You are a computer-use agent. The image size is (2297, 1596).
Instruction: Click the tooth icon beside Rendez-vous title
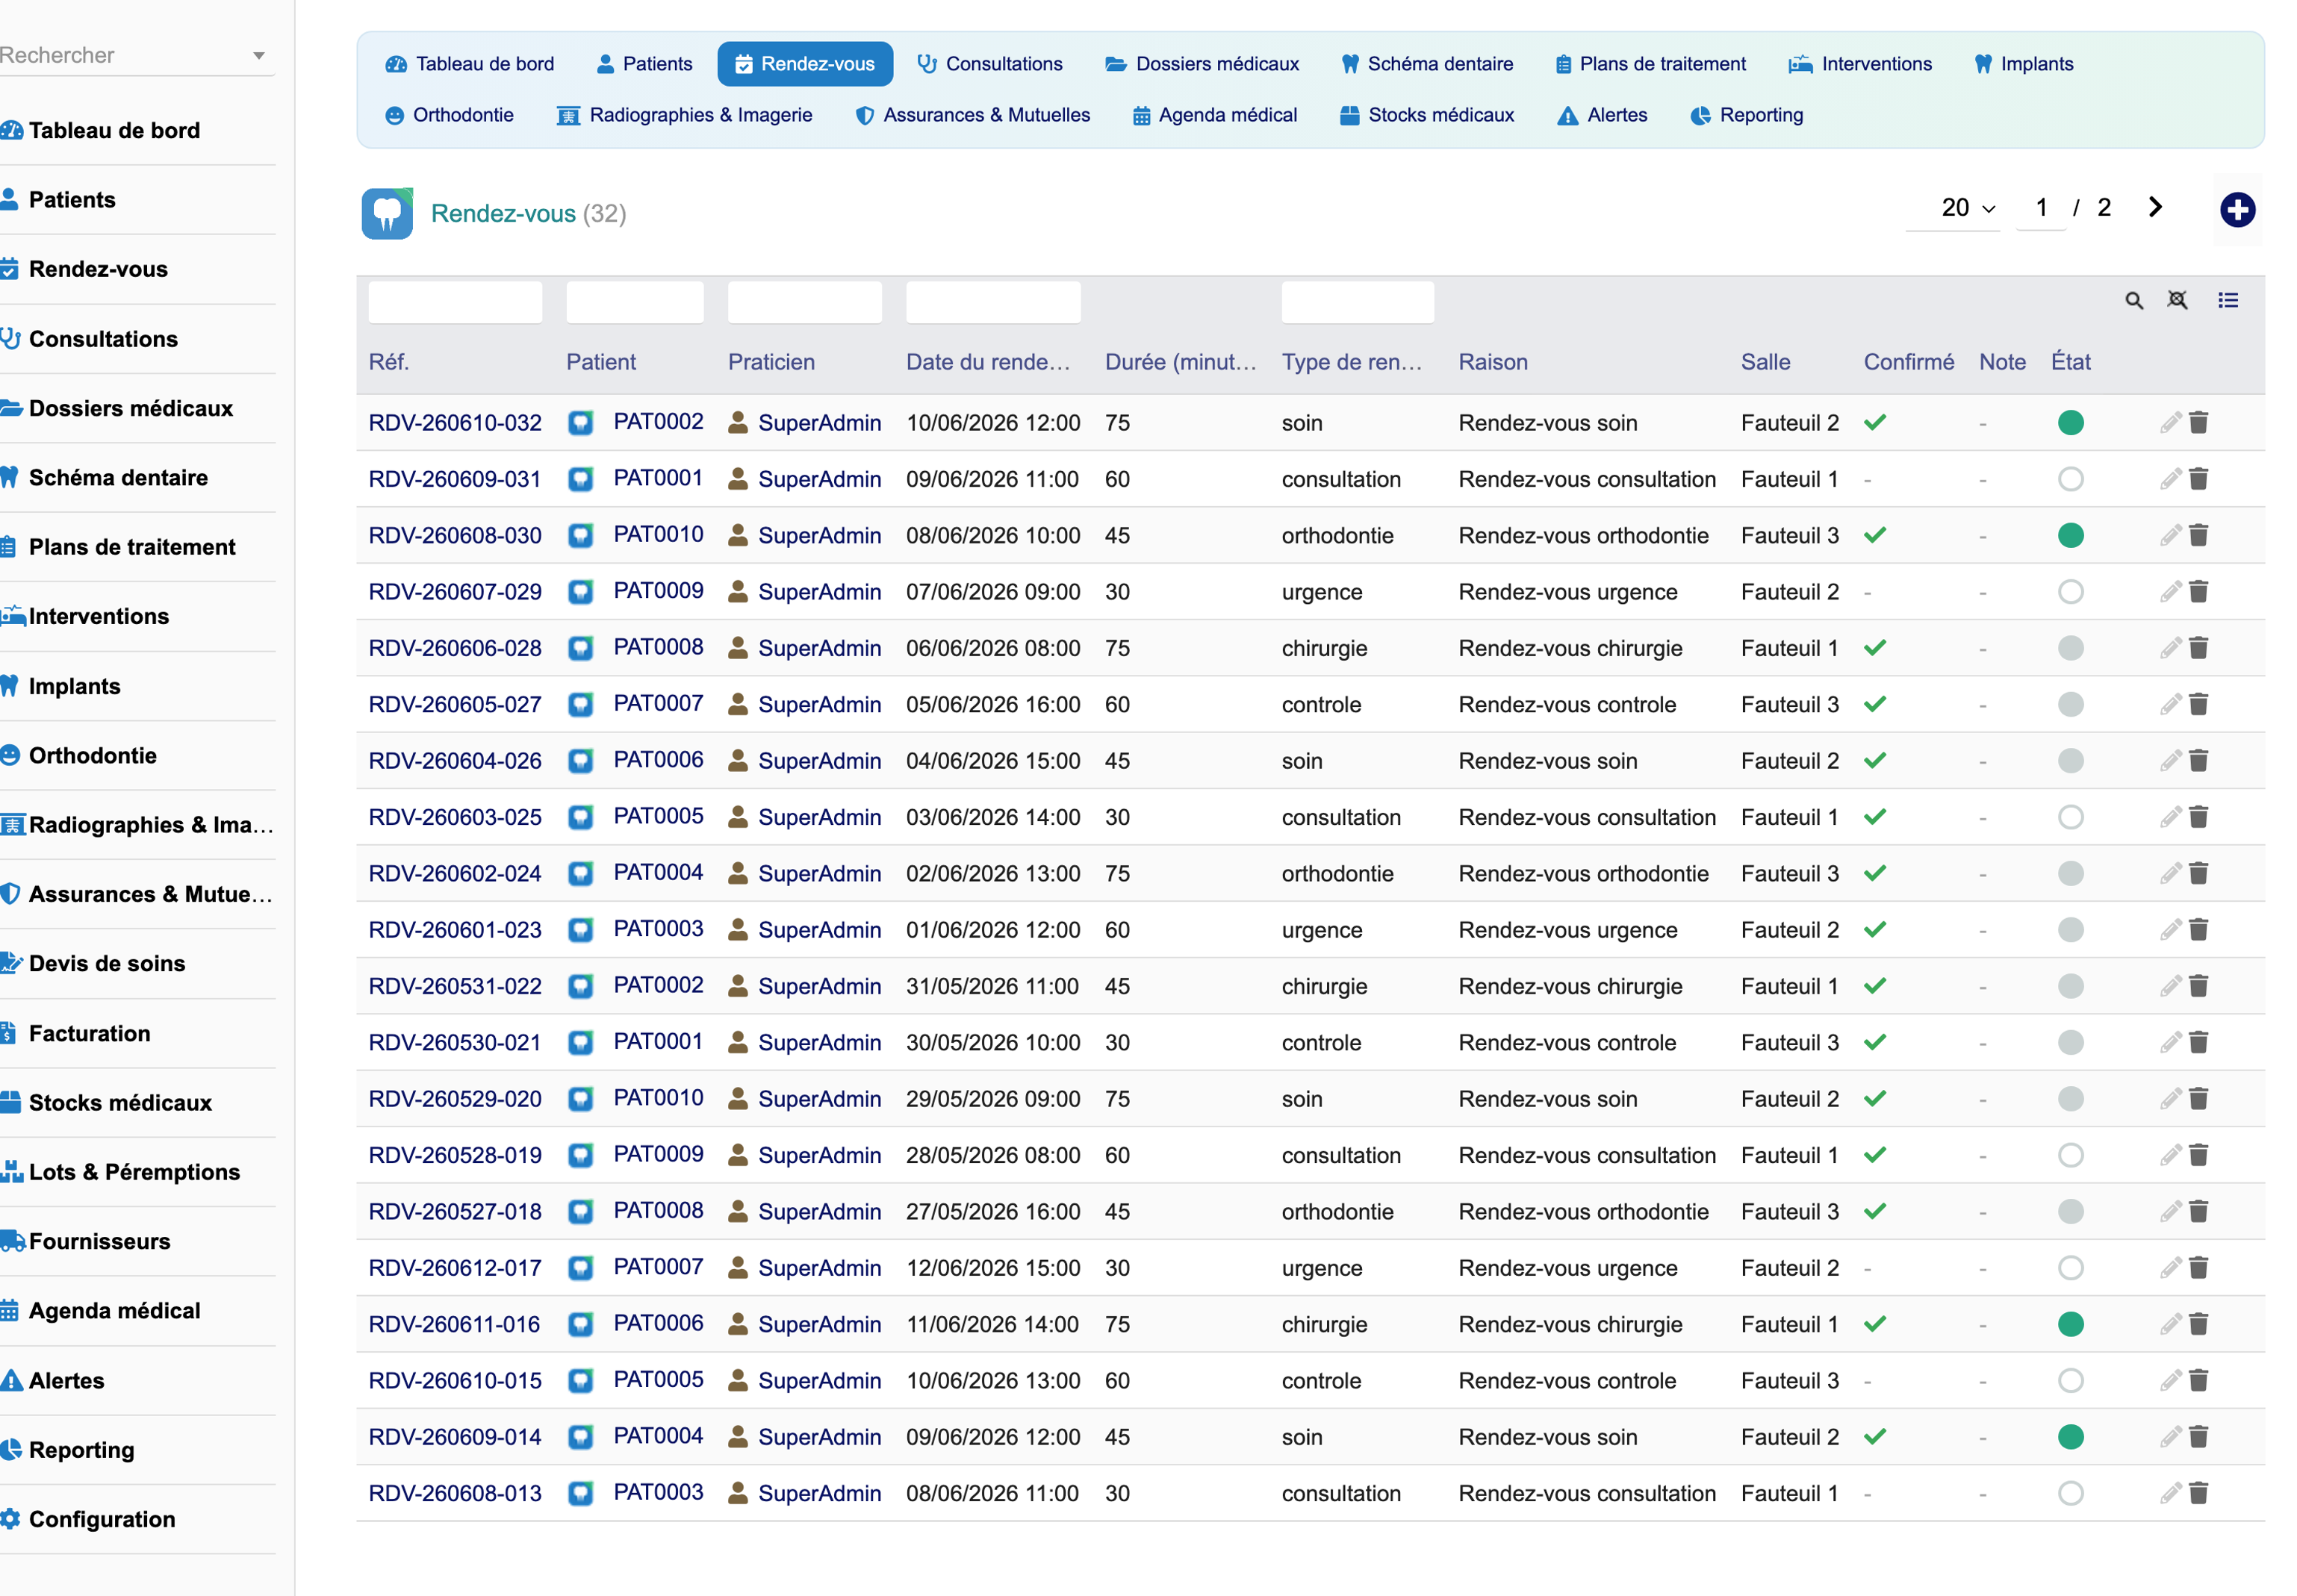387,213
